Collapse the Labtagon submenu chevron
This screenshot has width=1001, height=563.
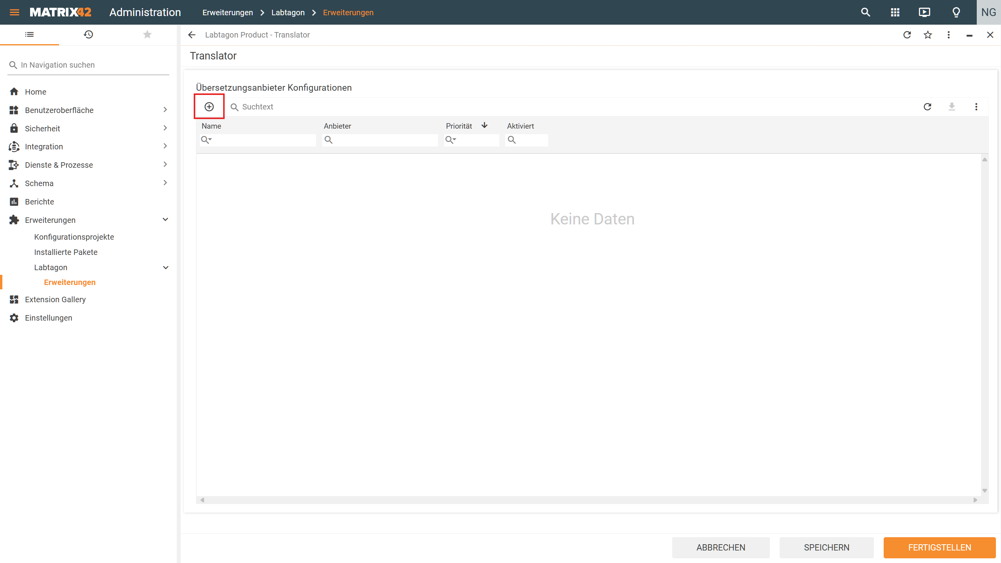(165, 267)
